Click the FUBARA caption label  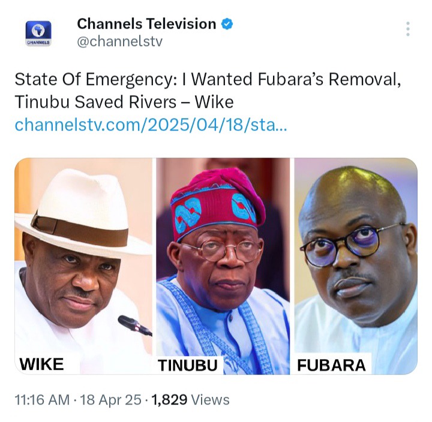[331, 365]
